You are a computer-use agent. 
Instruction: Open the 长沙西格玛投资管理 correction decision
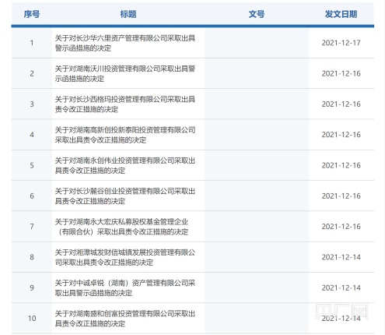tap(125, 104)
